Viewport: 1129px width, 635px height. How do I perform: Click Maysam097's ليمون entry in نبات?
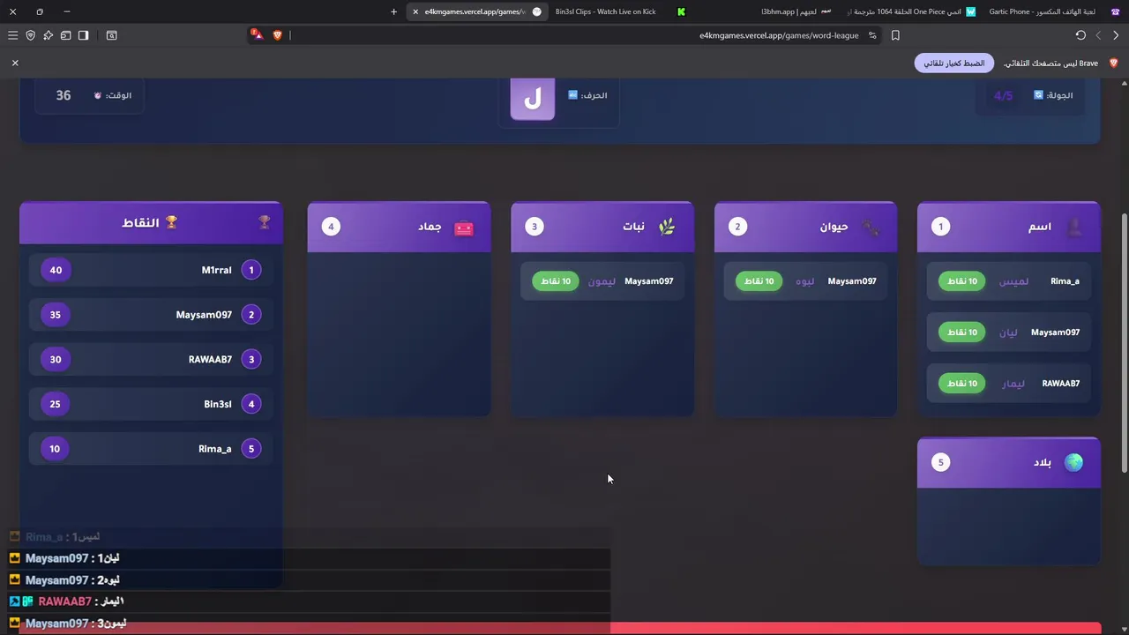[x=602, y=281]
